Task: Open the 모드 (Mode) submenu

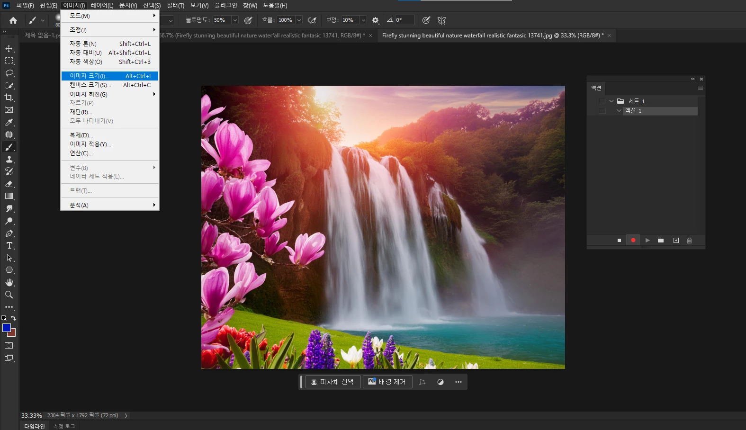Action: click(109, 16)
